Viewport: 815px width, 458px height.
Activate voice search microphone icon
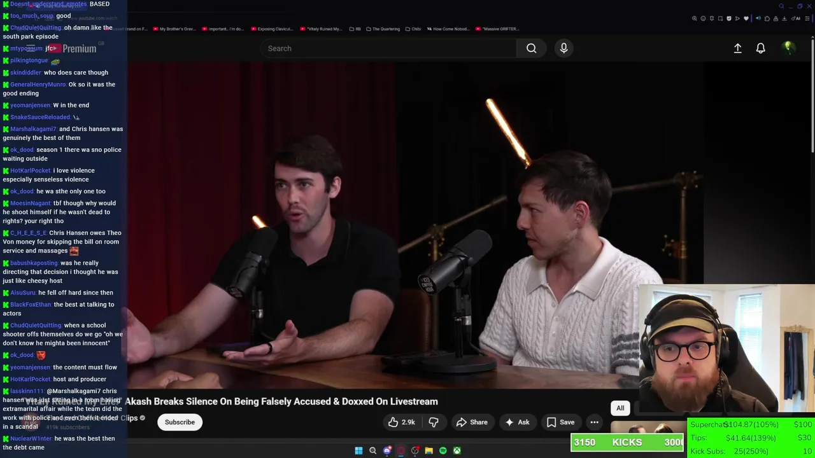tap(563, 48)
